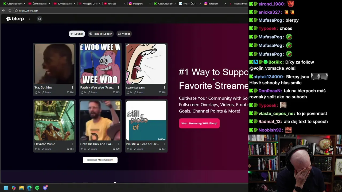Viewport: 342px width, 192px height.
Task: Click Discover More Content button
Action: [x=100, y=160]
